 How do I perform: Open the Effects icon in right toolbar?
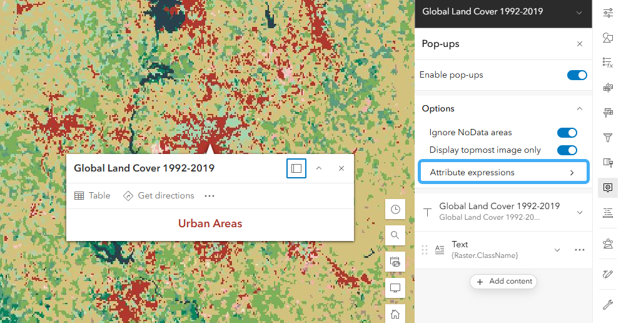click(608, 163)
